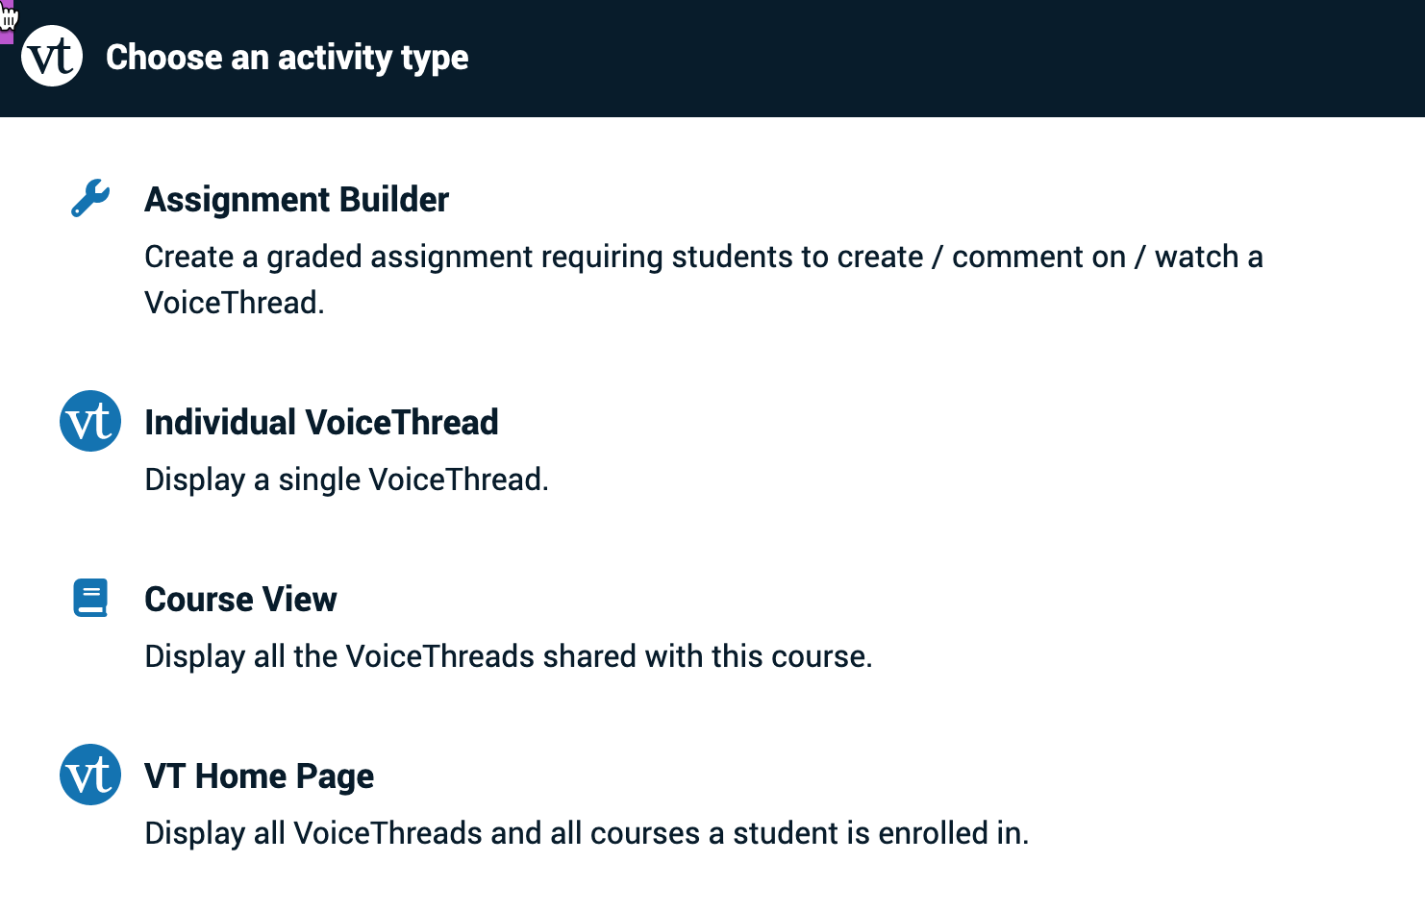Click 'Display a single VoiceThread.' description
The height and width of the screenshot is (911, 1425).
point(346,480)
